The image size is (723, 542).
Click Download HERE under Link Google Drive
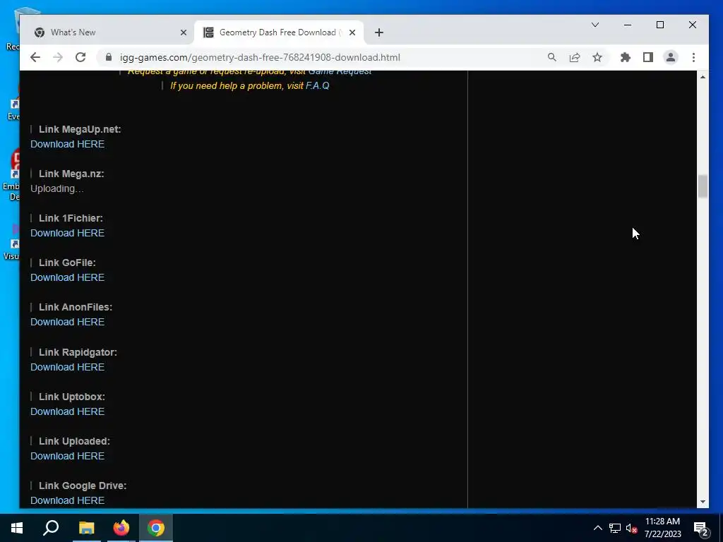point(67,500)
